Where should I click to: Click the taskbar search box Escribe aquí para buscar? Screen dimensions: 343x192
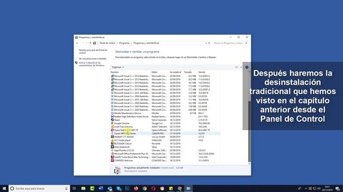point(39,188)
